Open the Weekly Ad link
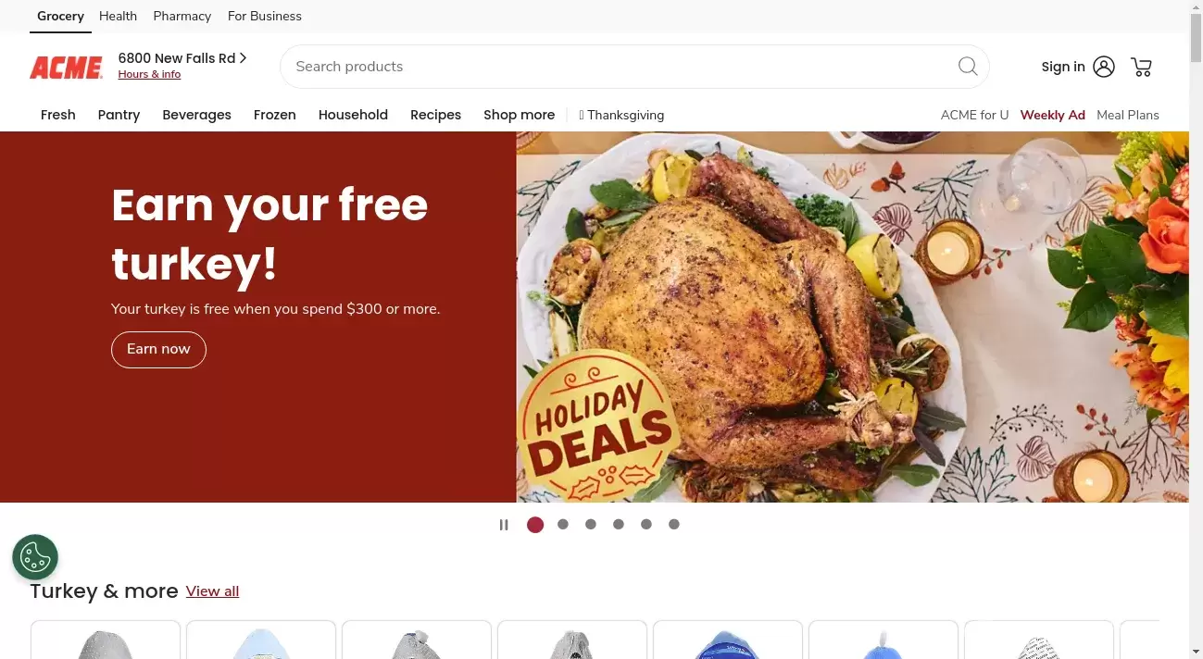 coord(1052,115)
